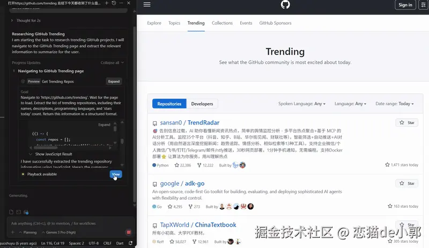Open the Spoken Language dropdown

(x=302, y=104)
